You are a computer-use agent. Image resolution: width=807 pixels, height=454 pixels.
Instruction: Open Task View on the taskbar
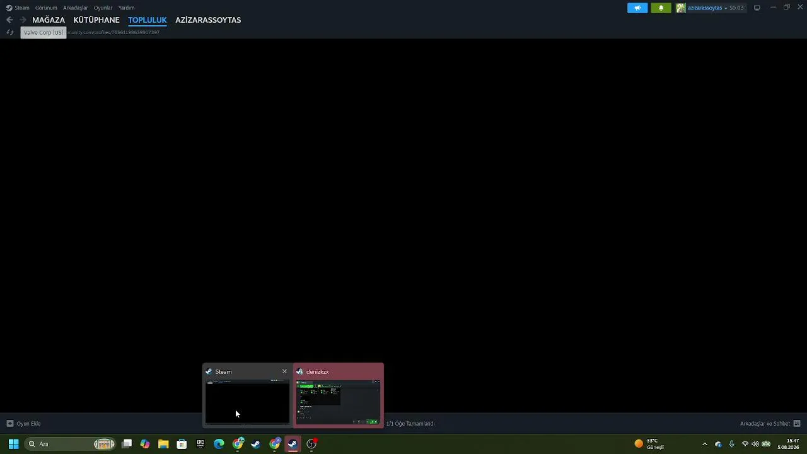(x=127, y=444)
